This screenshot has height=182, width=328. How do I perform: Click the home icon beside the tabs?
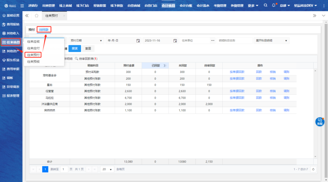[36, 16]
